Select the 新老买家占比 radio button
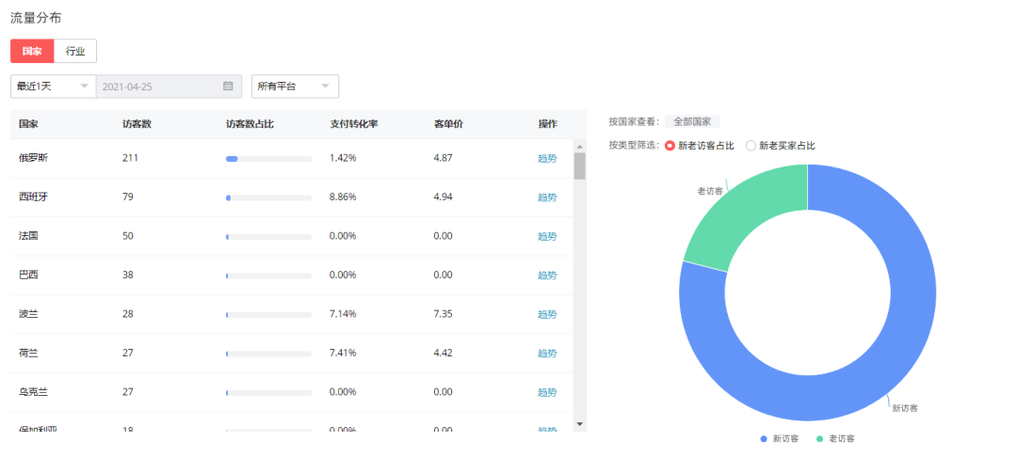 click(x=751, y=146)
